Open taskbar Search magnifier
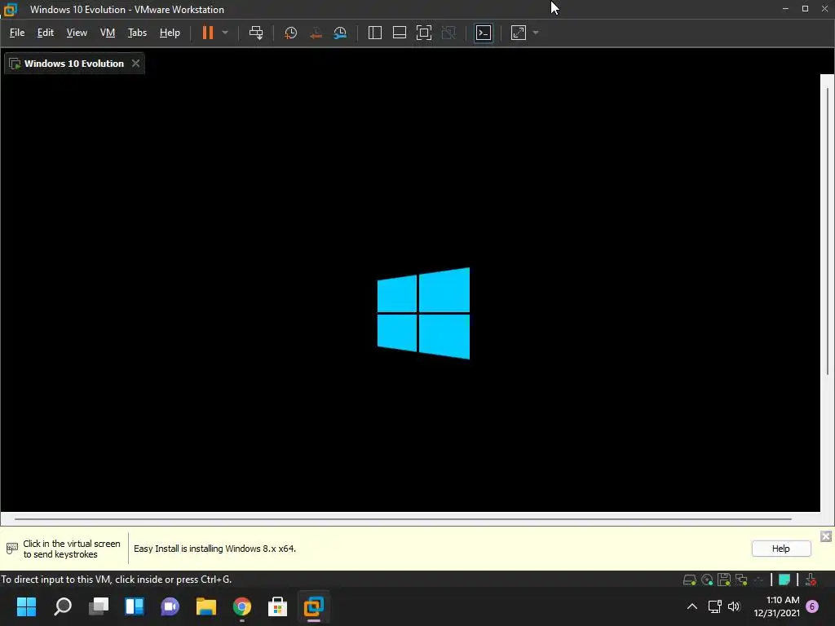Screen dimensions: 835x626 click(62, 606)
